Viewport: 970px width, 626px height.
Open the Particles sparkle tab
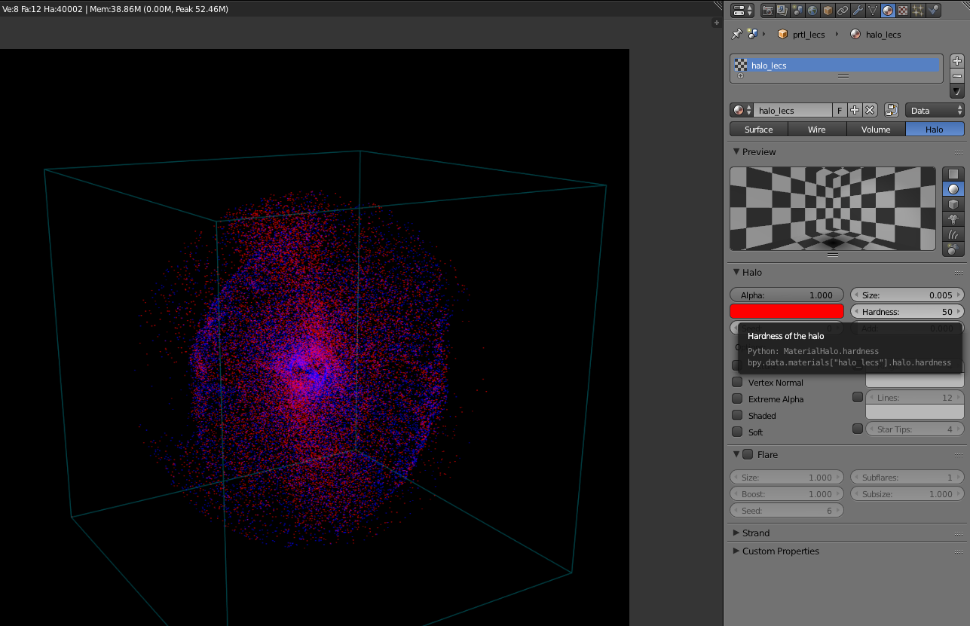click(918, 11)
